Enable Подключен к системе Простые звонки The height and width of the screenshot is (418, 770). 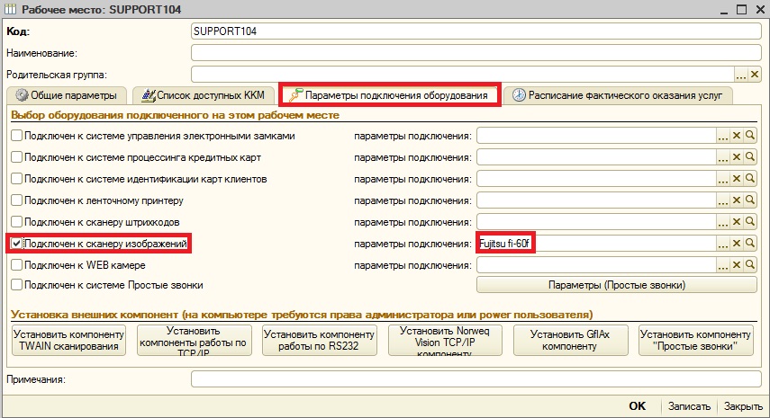pos(17,285)
